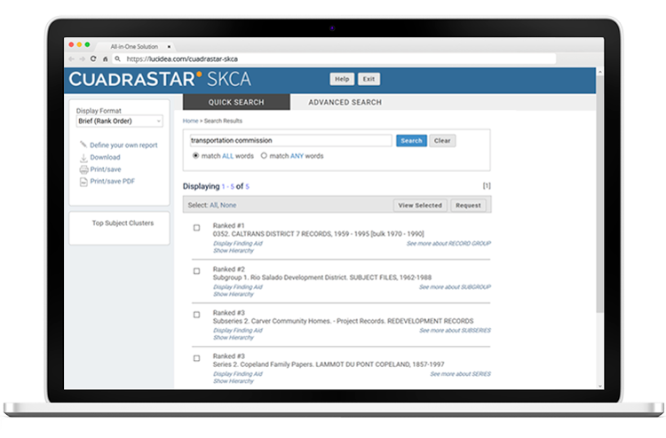666x438 pixels.
Task: Close the All-in-One Solution browser tab
Action: pos(169,45)
